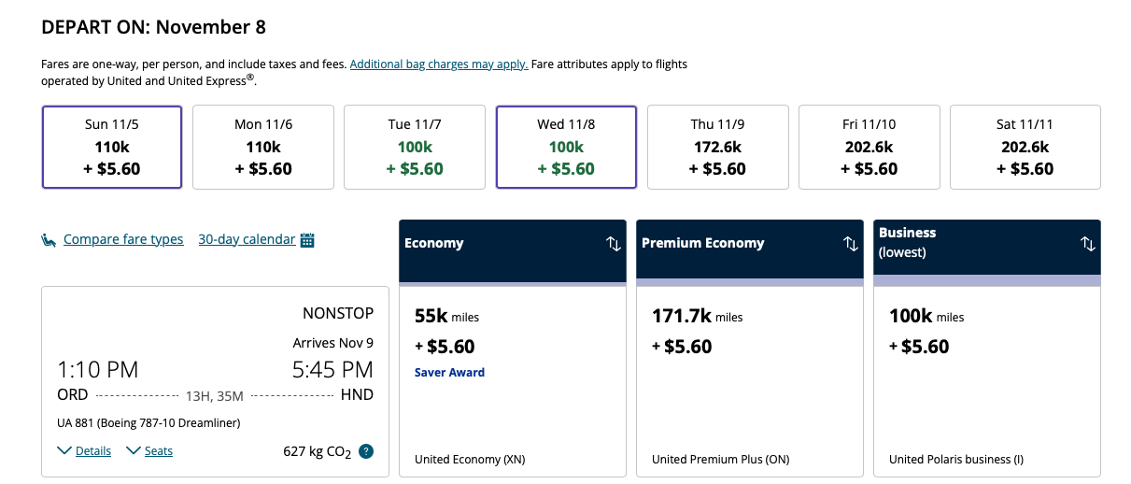Click the seat icon beside Compare fare types
The height and width of the screenshot is (484, 1131).
[49, 240]
